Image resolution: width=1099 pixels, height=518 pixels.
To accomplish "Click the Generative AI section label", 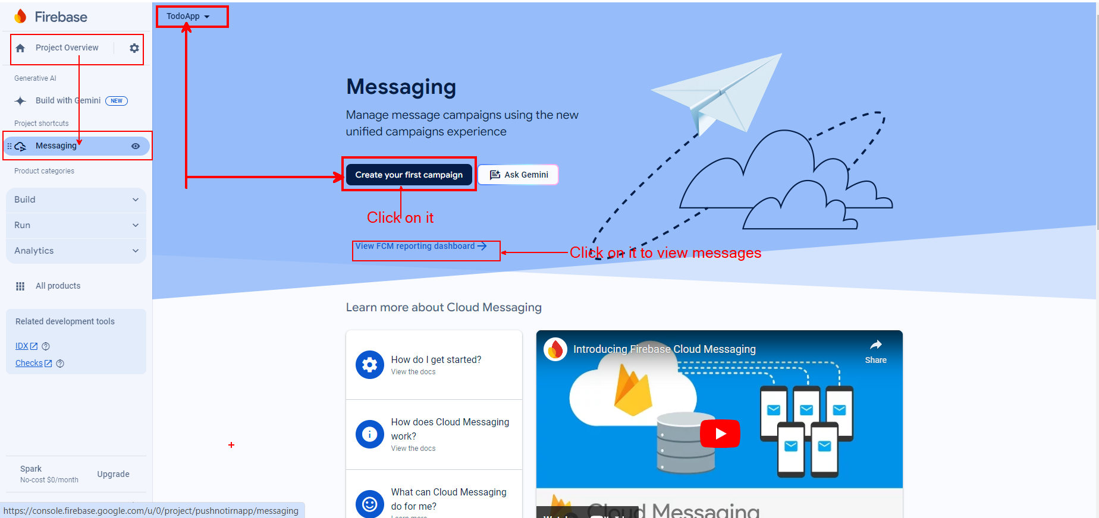I will [35, 78].
